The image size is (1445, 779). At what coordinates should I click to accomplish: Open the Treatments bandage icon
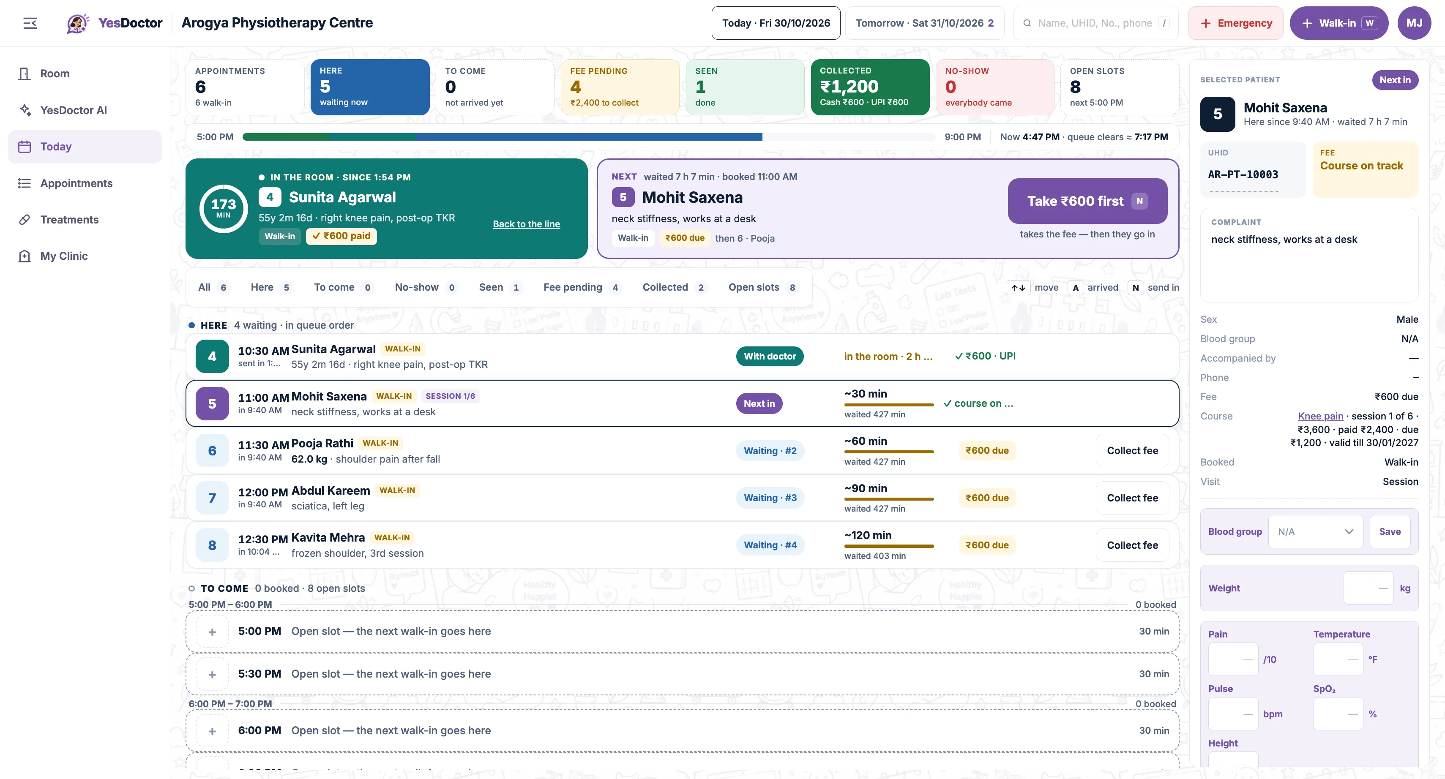[x=24, y=219]
